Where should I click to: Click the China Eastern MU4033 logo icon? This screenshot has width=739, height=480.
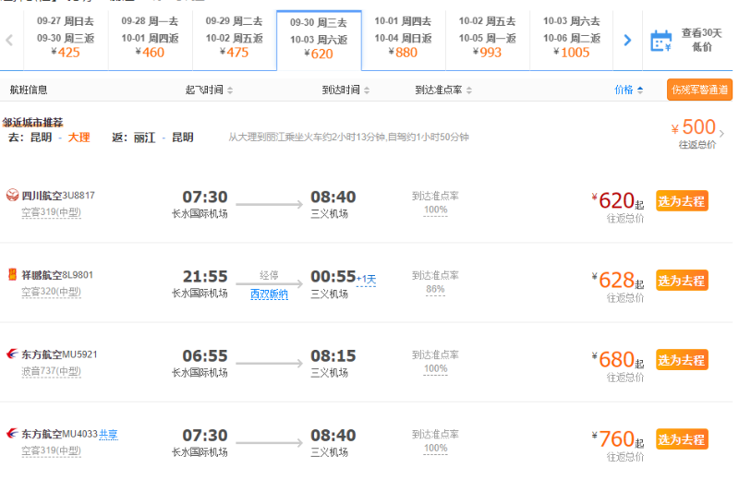(12, 433)
